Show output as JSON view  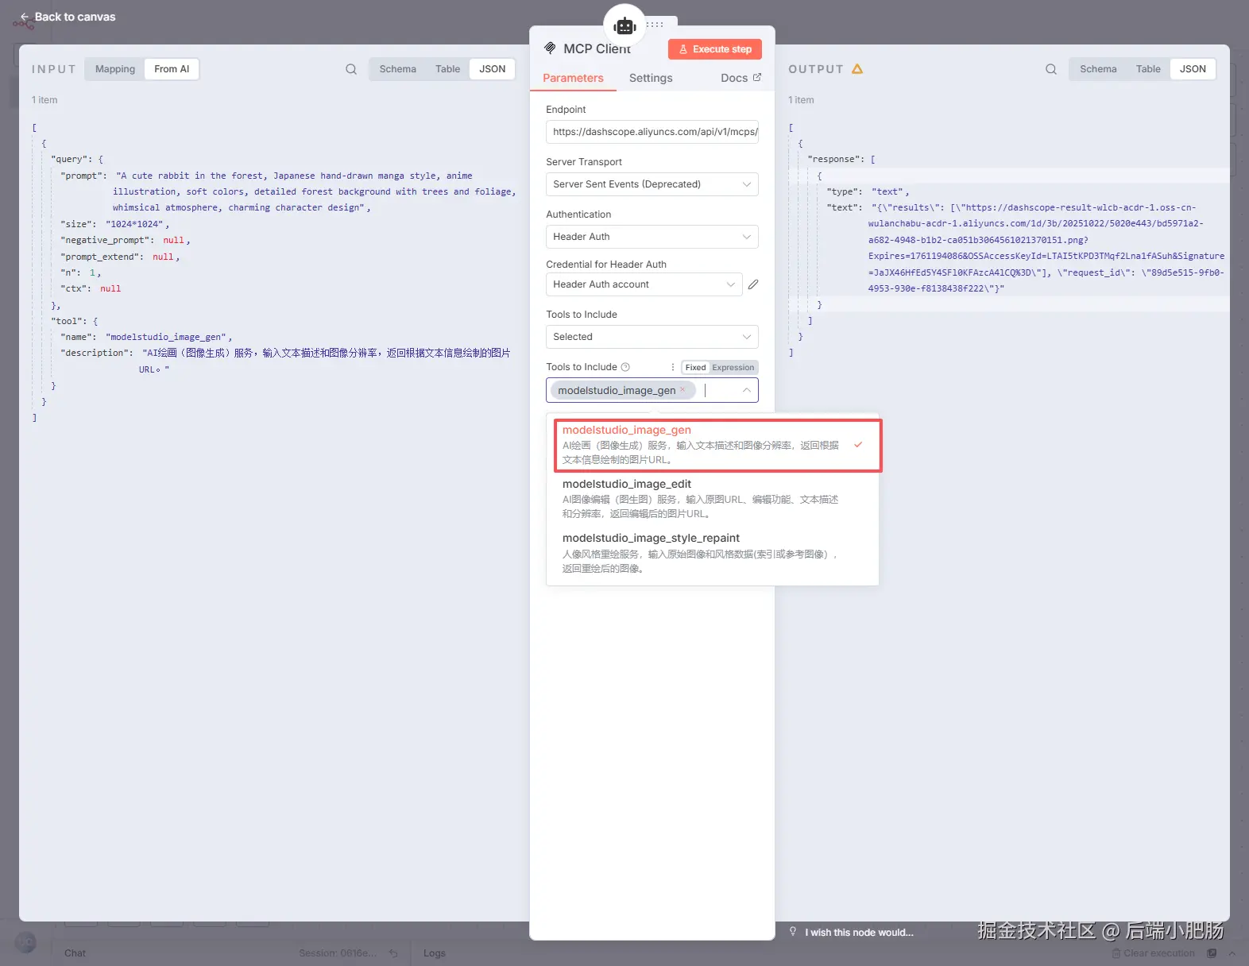[x=1193, y=69]
